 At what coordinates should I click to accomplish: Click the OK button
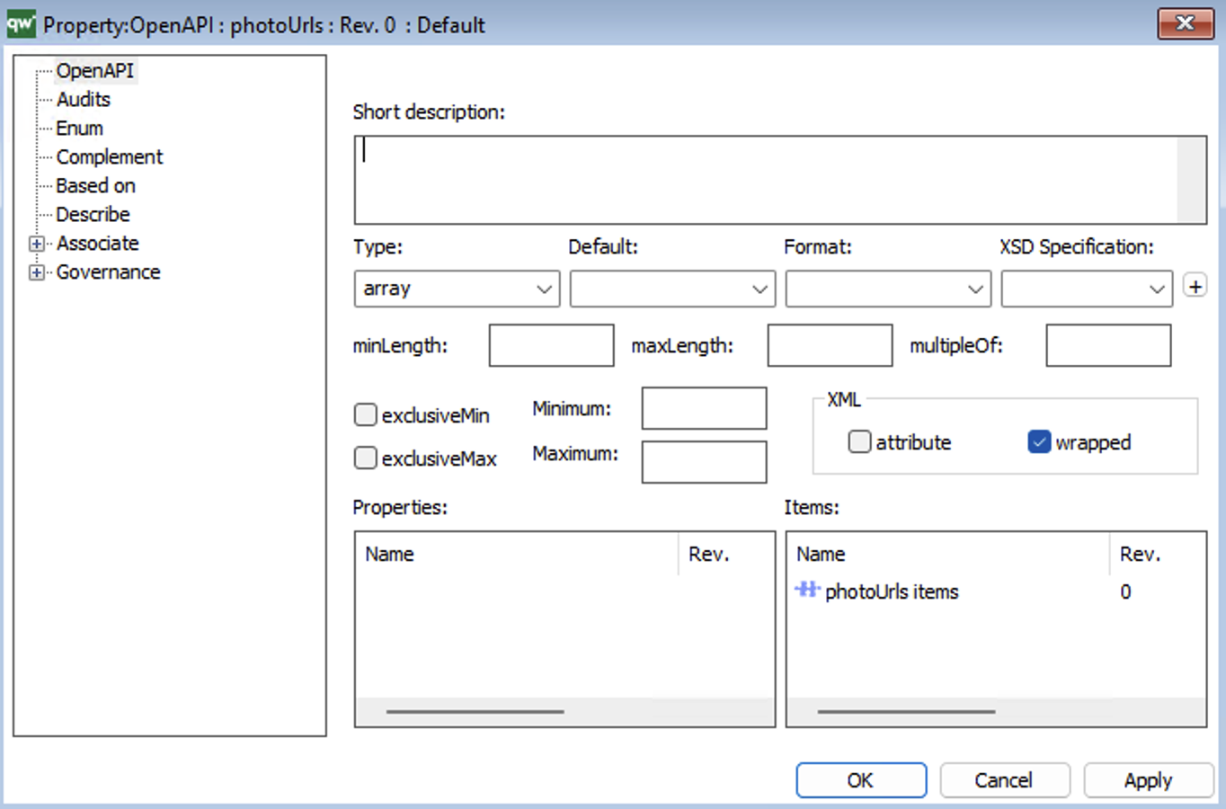861,780
